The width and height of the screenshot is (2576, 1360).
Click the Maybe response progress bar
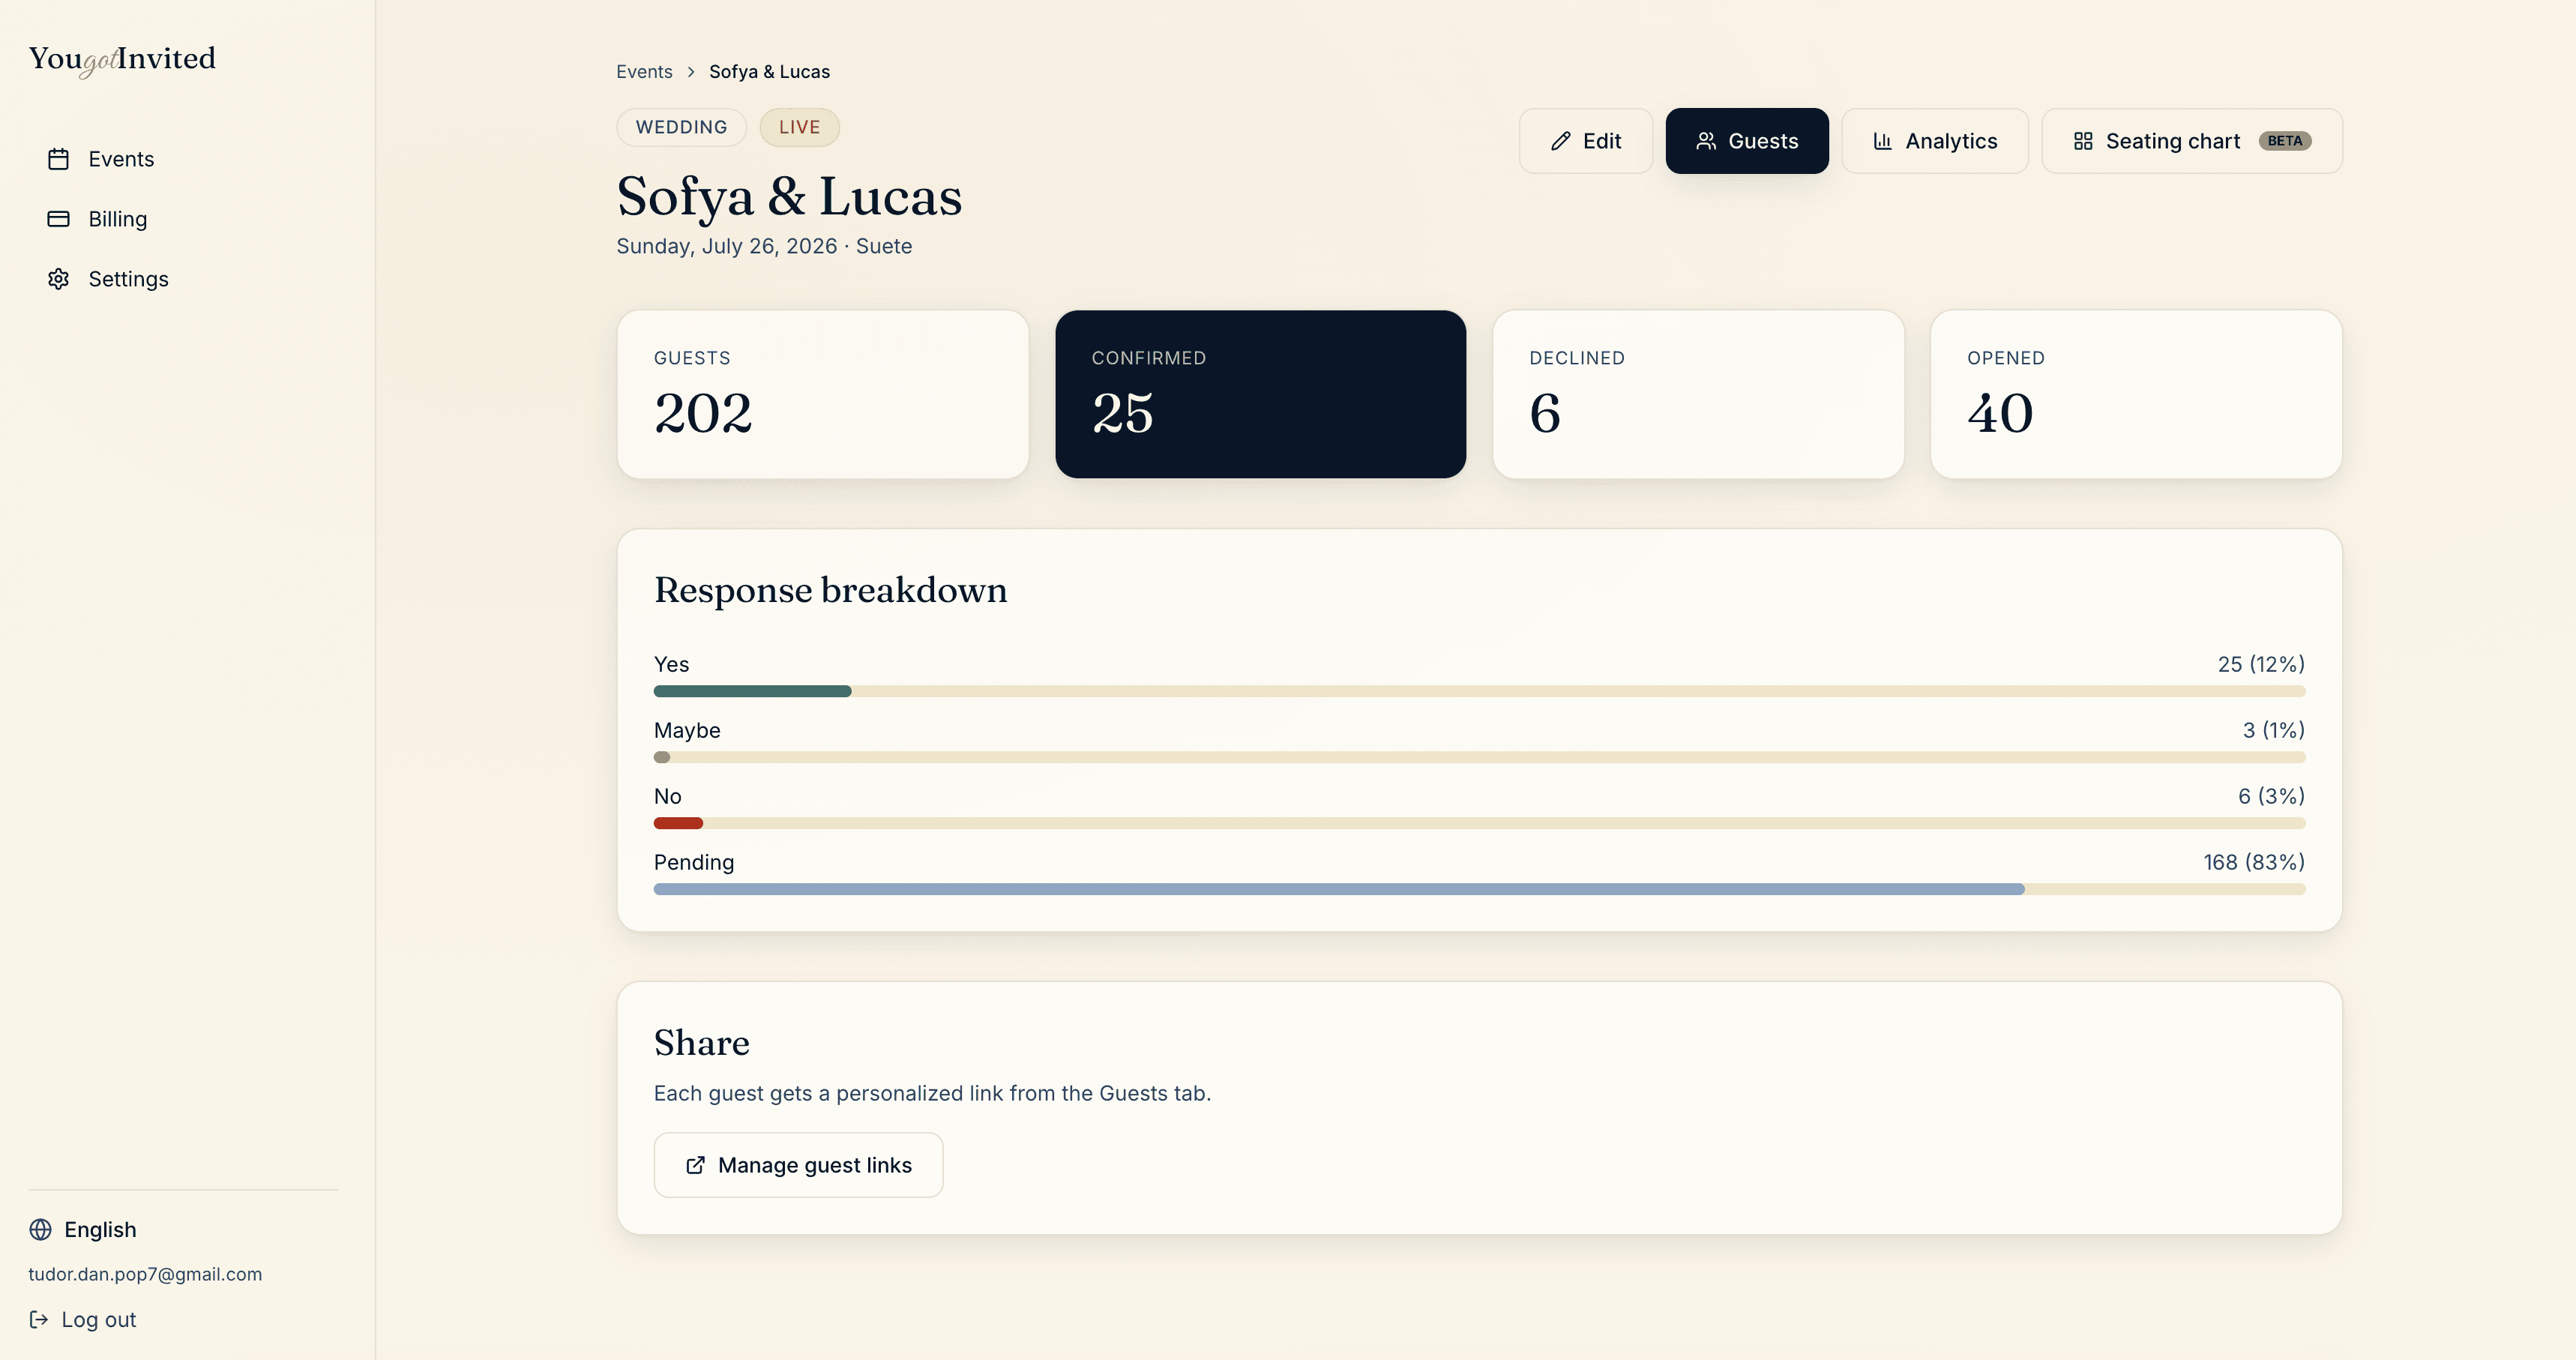tap(1479, 757)
